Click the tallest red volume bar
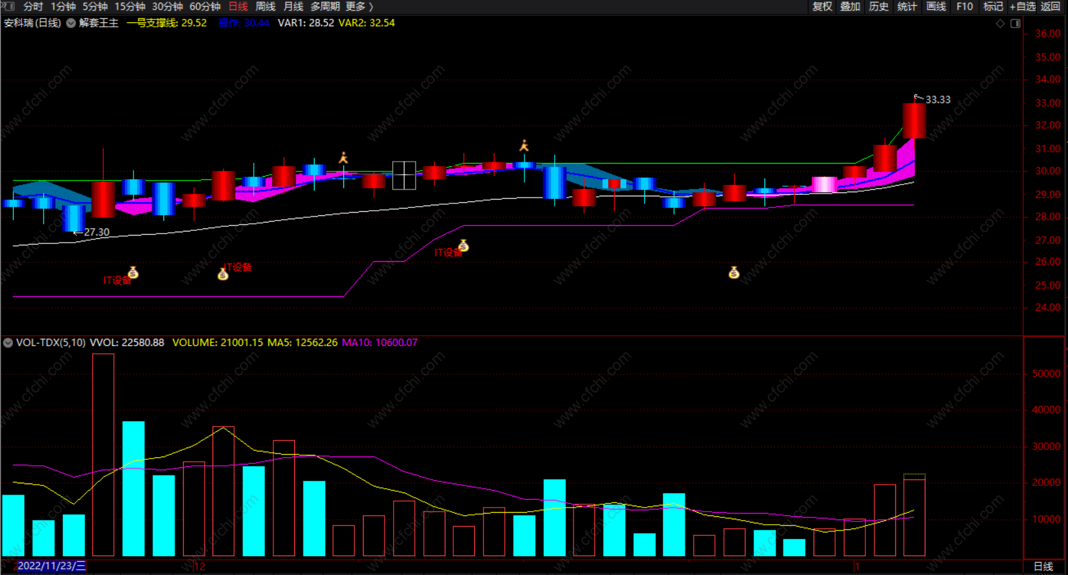 (x=103, y=455)
